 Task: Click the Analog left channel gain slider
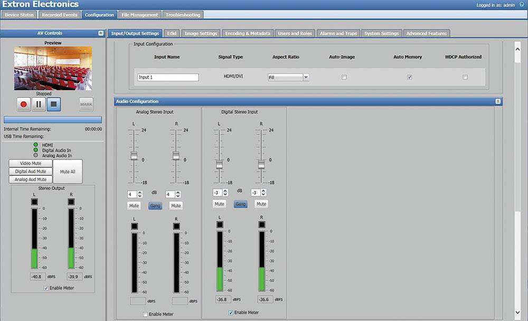[134, 156]
